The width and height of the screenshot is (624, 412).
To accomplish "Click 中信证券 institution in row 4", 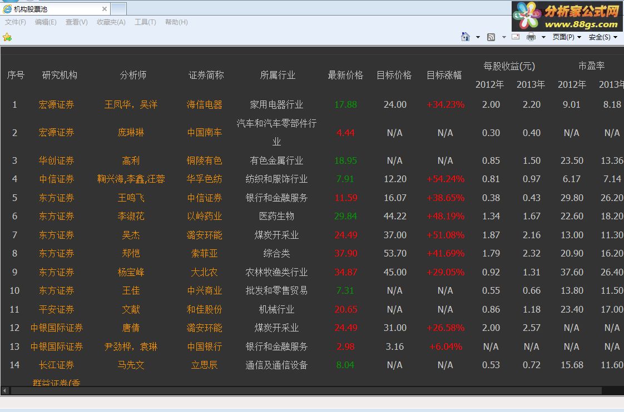I will tap(57, 179).
